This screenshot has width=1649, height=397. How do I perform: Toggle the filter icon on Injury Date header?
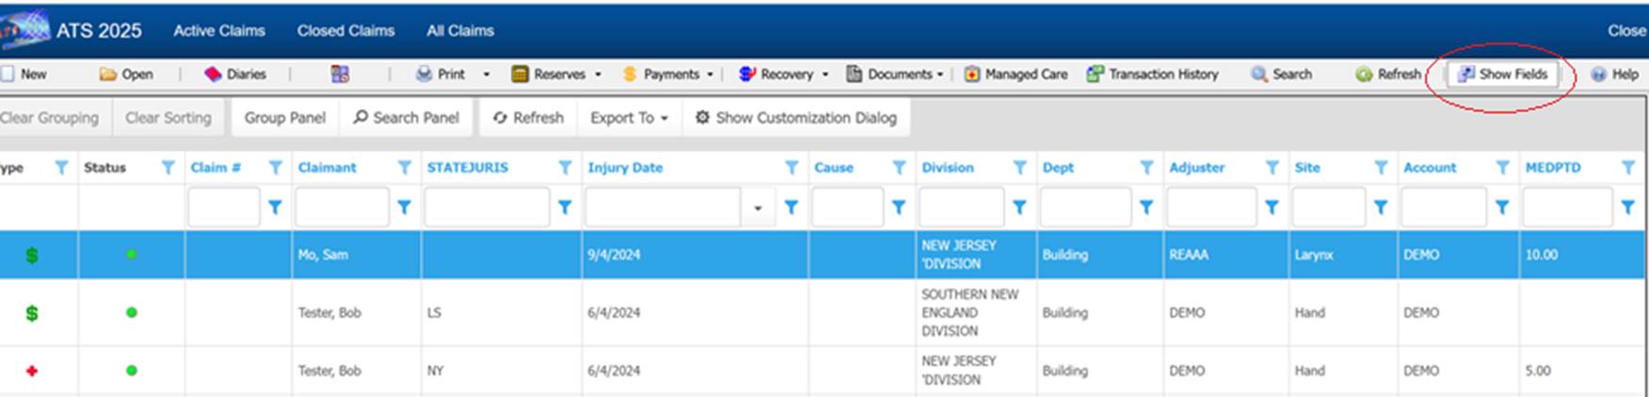[x=791, y=167]
